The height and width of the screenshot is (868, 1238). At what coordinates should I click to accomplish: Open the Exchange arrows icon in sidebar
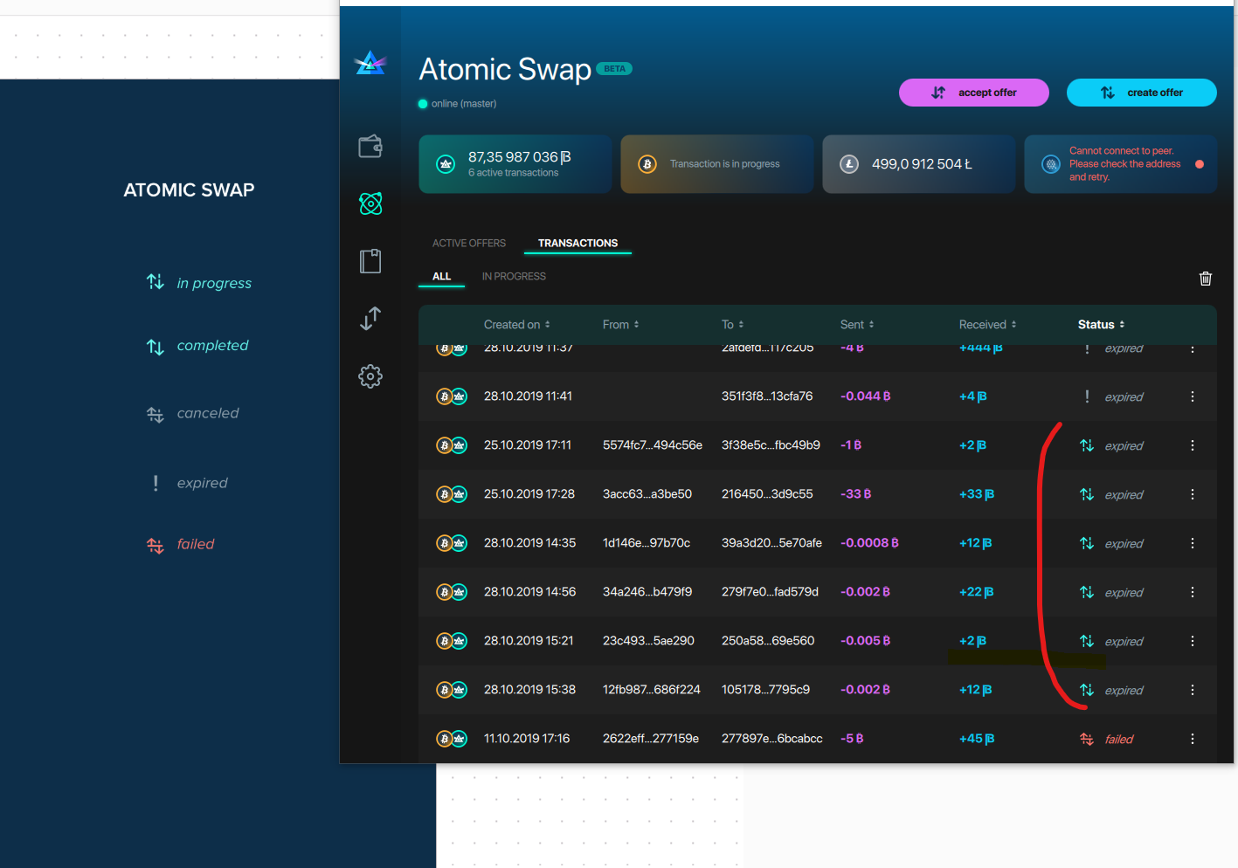[x=370, y=319]
